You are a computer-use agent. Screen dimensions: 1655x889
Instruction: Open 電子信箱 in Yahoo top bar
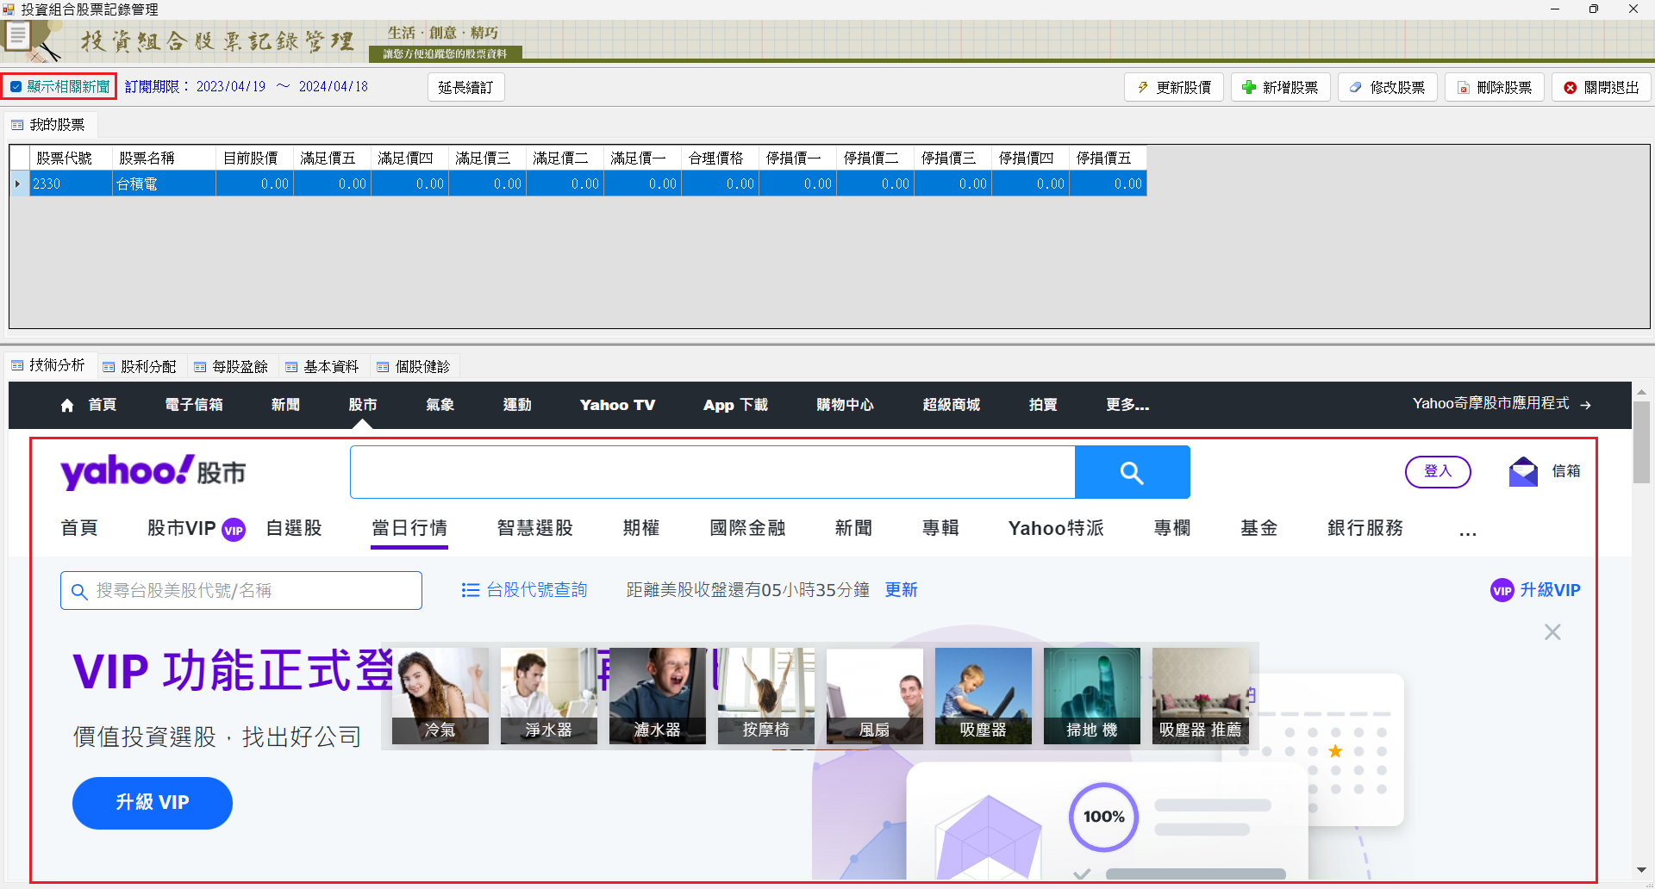coord(194,405)
